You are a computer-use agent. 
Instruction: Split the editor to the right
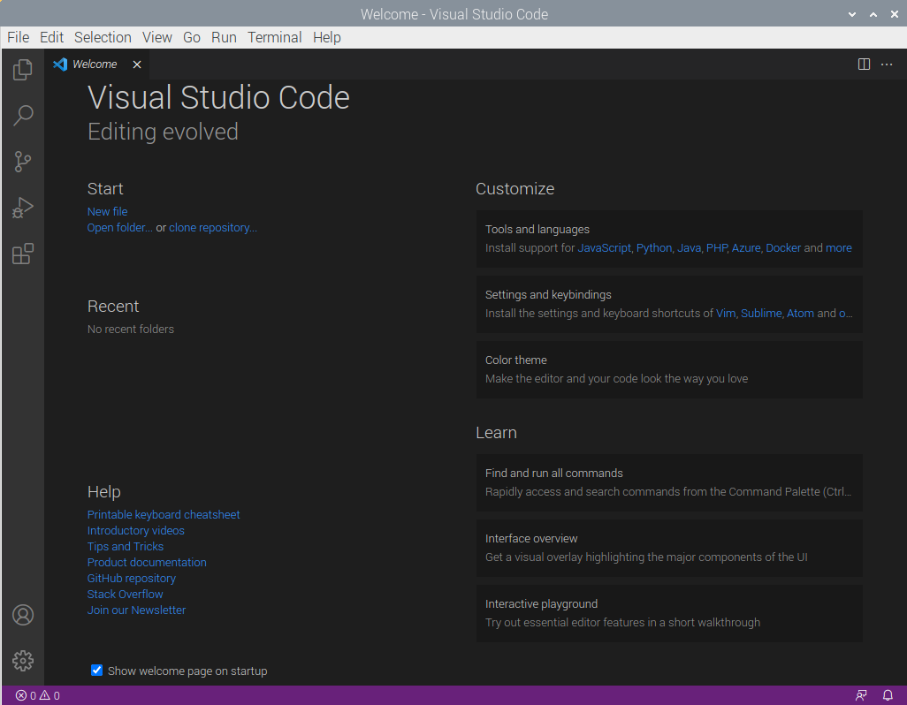tap(864, 64)
